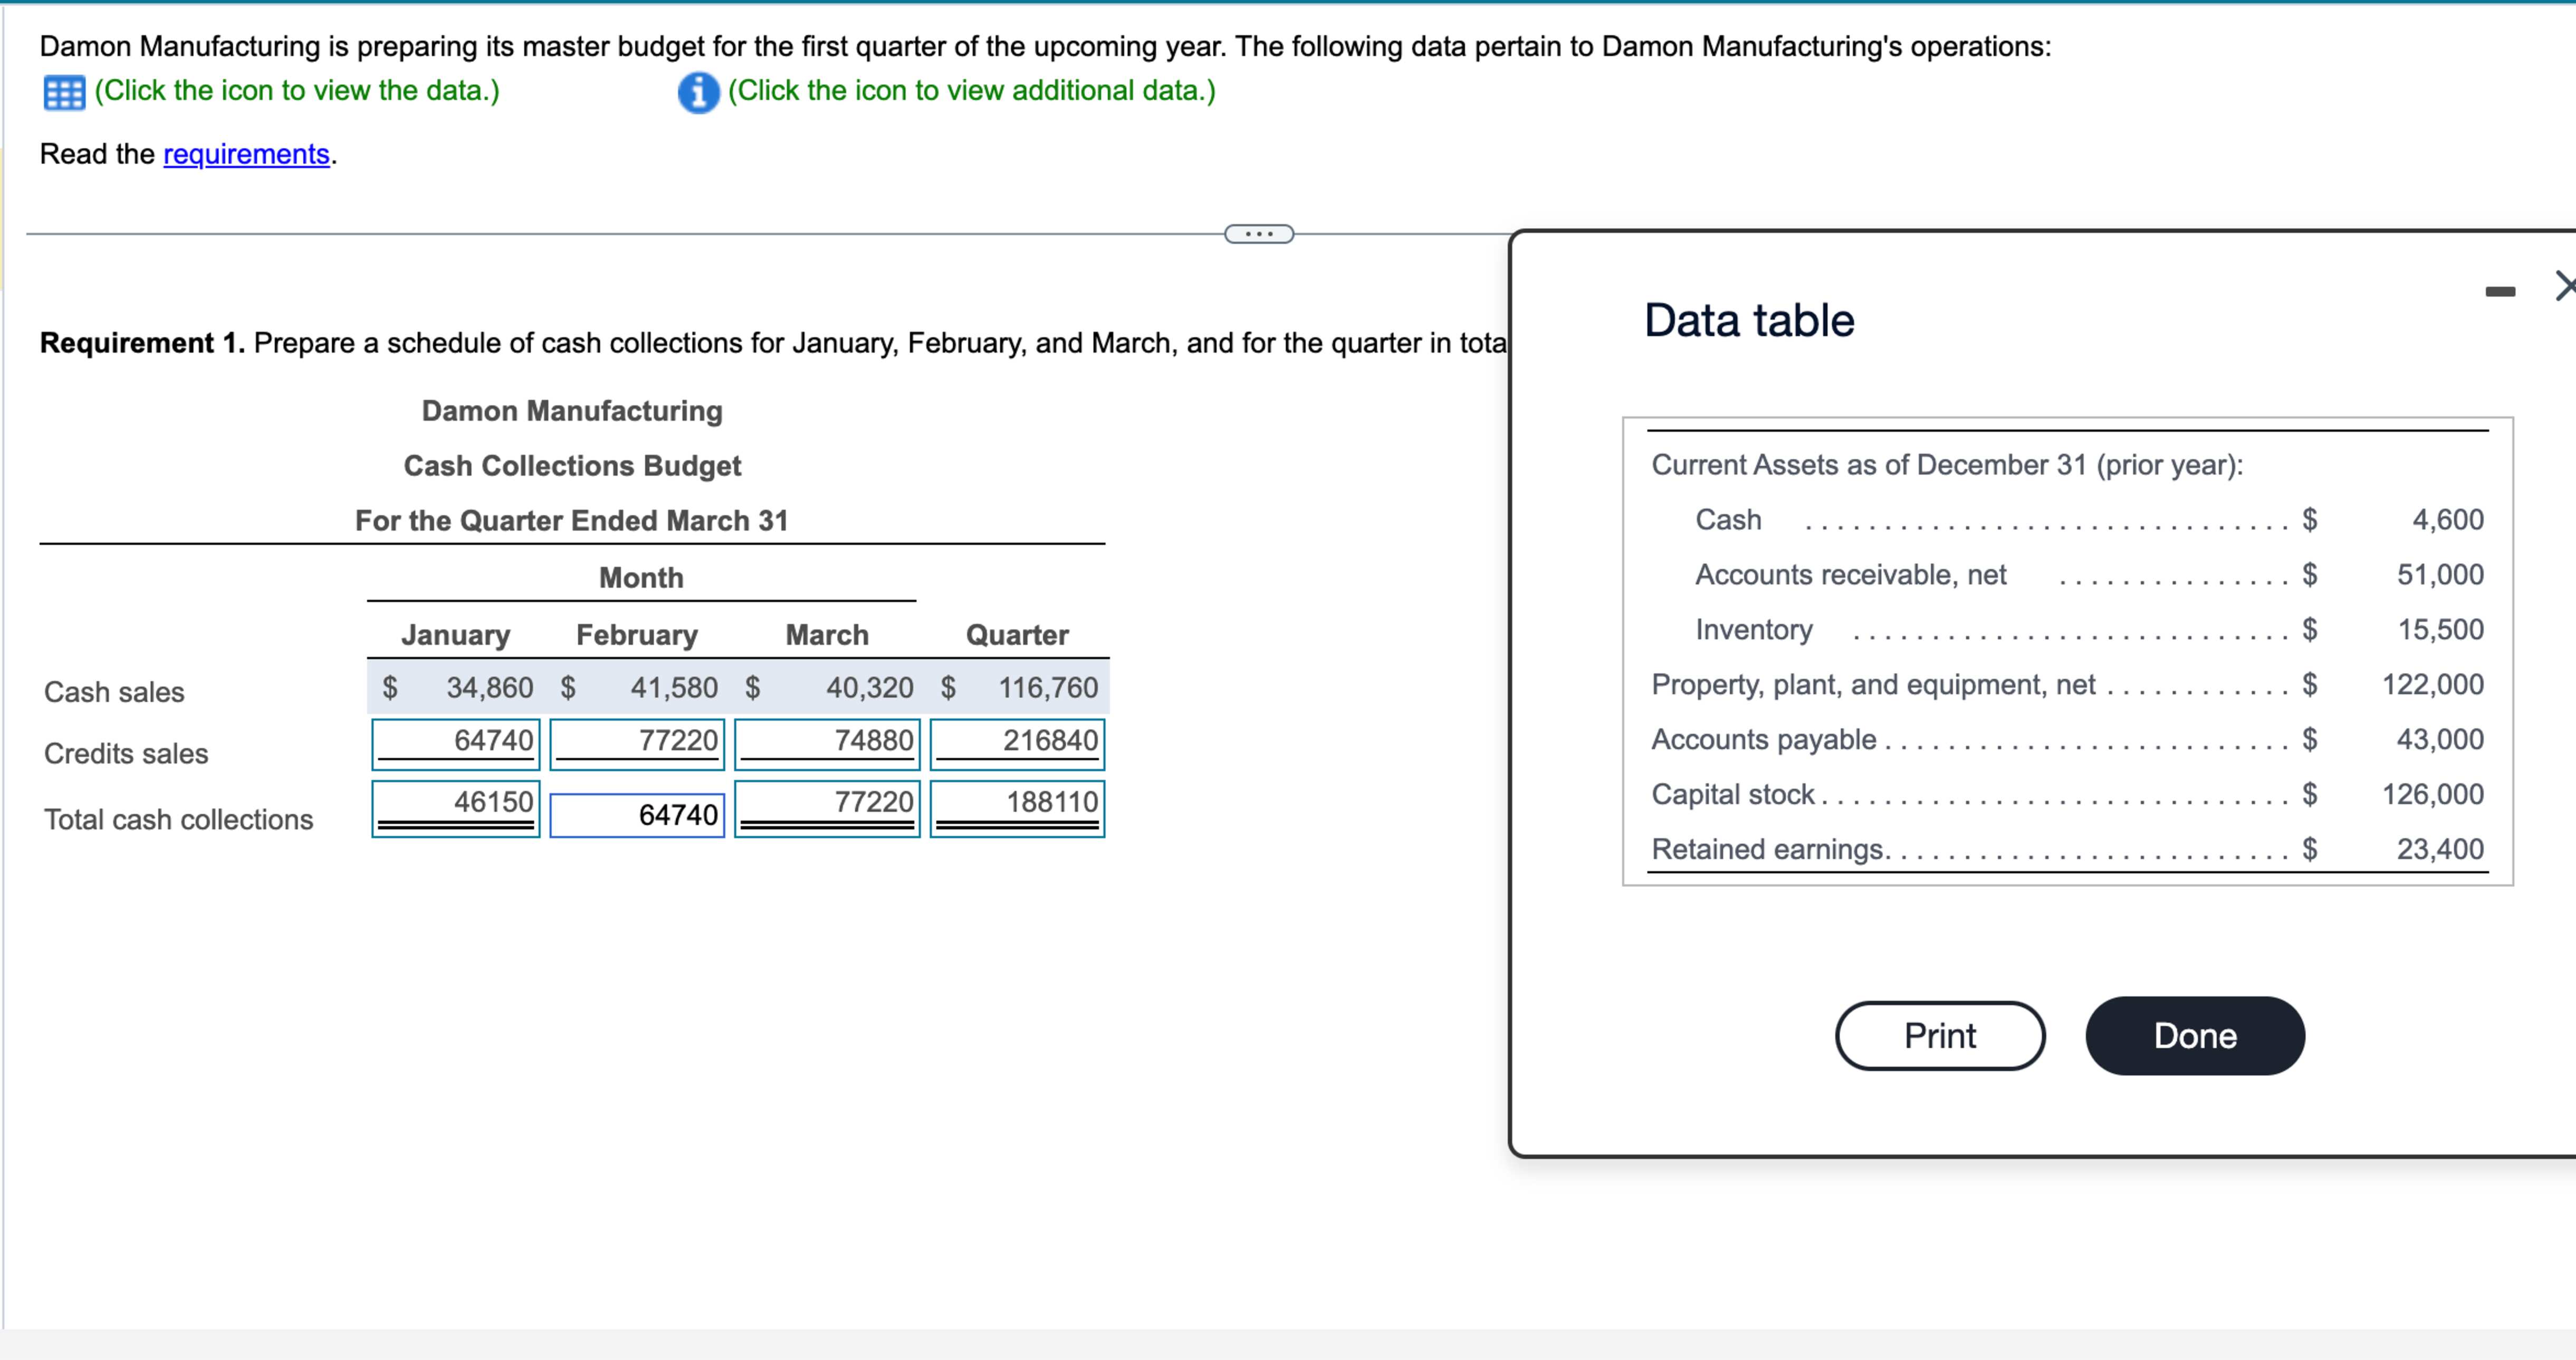Click the January cash sales value 34,860
2576x1360 pixels.
click(x=490, y=688)
